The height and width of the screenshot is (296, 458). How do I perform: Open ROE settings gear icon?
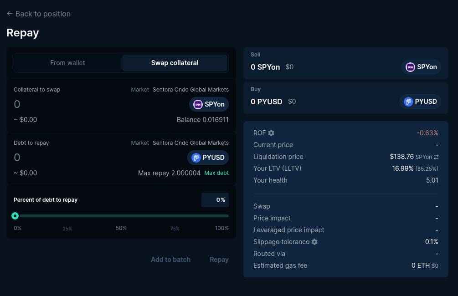point(271,133)
